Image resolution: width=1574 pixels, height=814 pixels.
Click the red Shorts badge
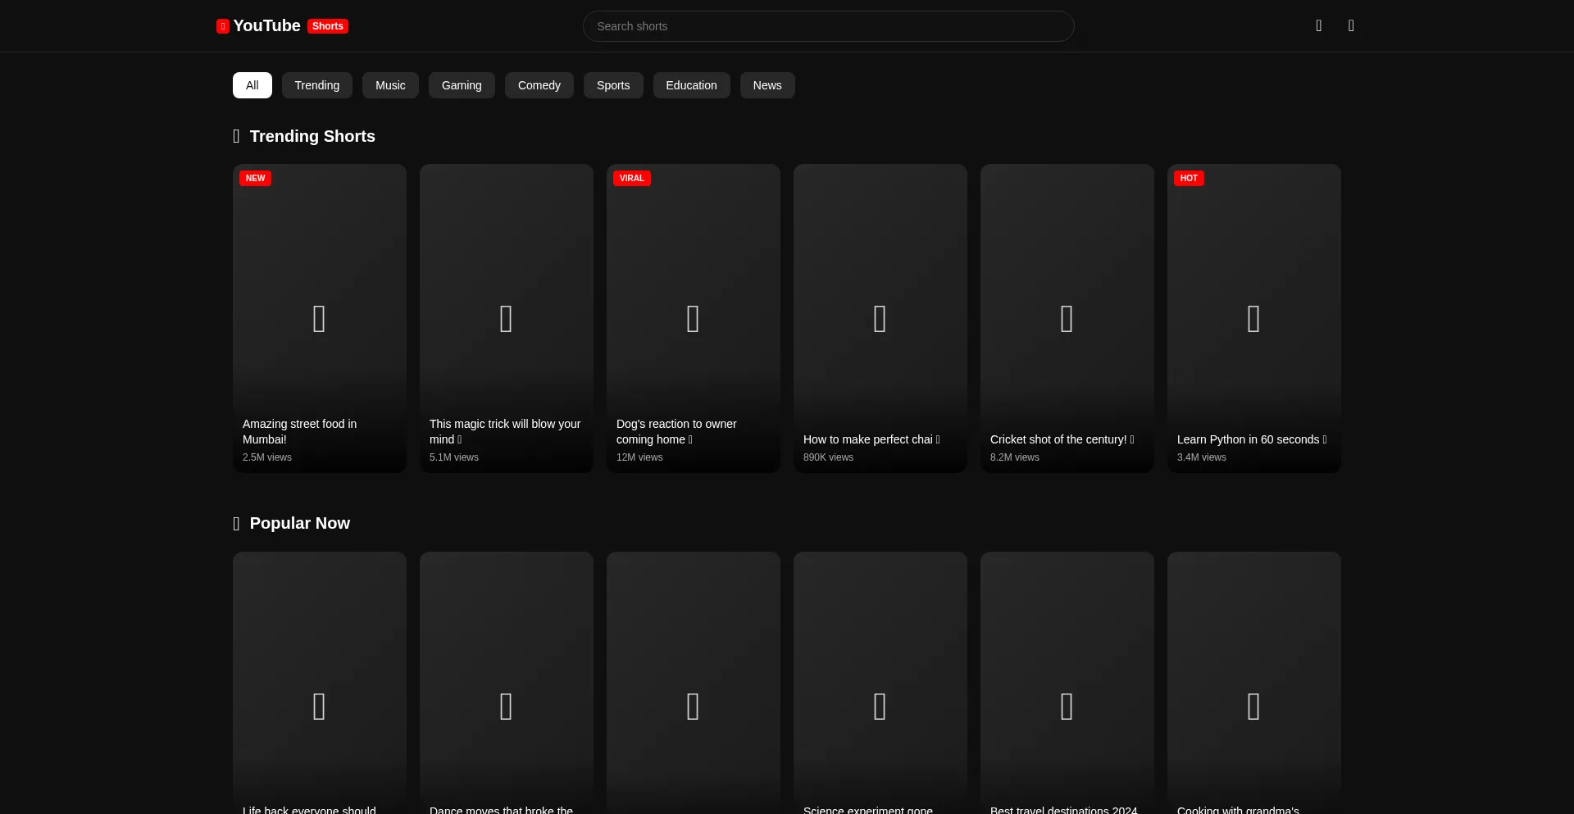click(327, 25)
